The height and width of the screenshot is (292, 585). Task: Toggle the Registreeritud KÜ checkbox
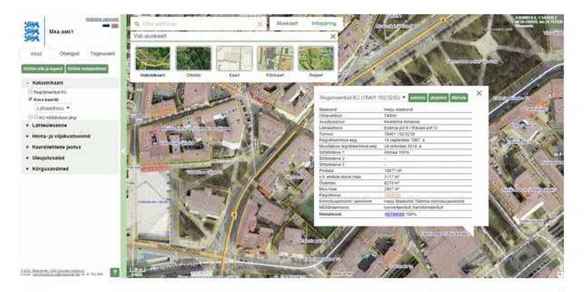click(x=30, y=92)
